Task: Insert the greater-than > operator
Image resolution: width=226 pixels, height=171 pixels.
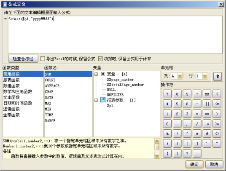Action: (217, 114)
